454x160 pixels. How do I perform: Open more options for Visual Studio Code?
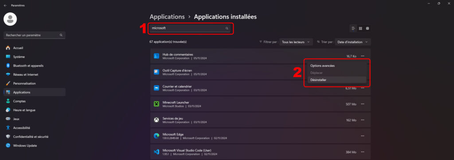(x=363, y=152)
